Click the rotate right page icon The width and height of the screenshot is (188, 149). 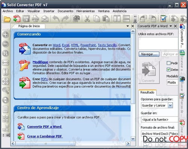[153, 18]
